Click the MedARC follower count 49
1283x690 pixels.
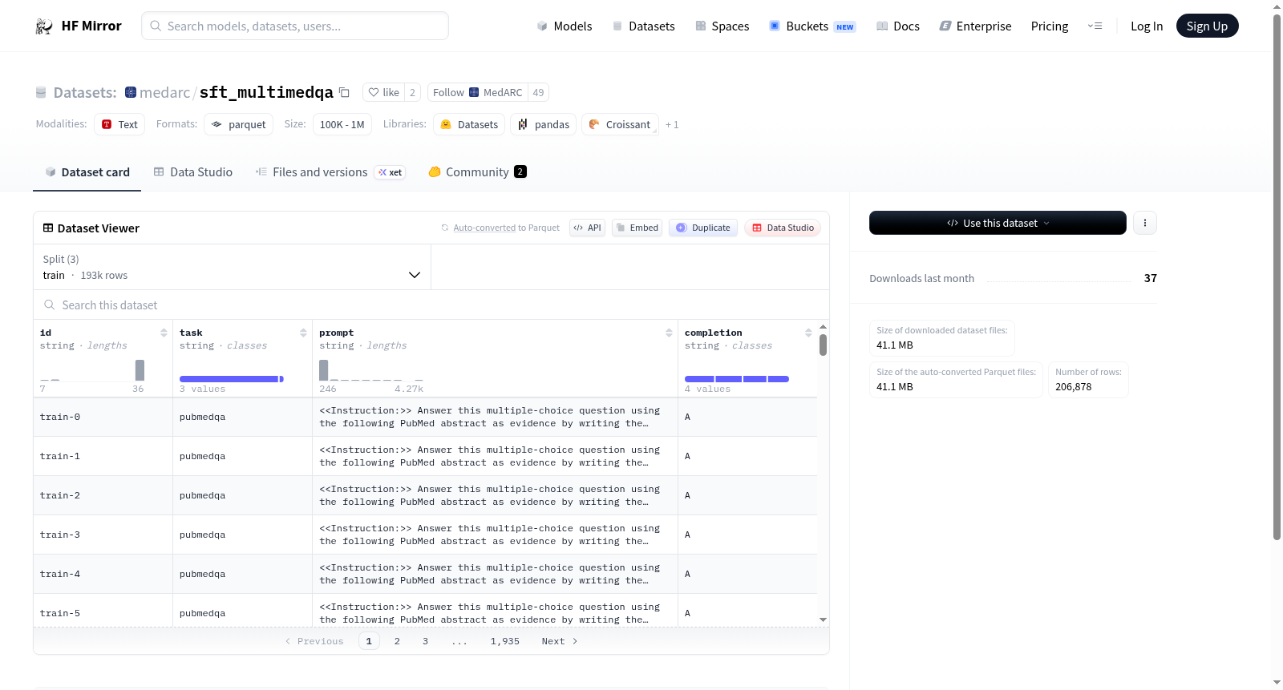click(x=538, y=92)
